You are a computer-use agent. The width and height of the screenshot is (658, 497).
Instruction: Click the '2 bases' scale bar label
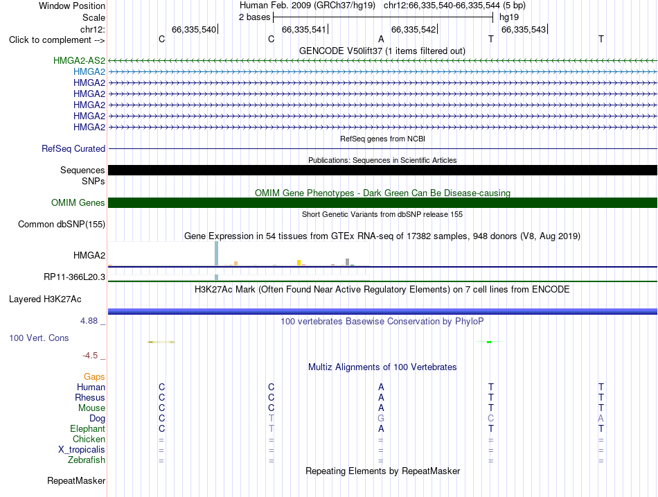(255, 17)
